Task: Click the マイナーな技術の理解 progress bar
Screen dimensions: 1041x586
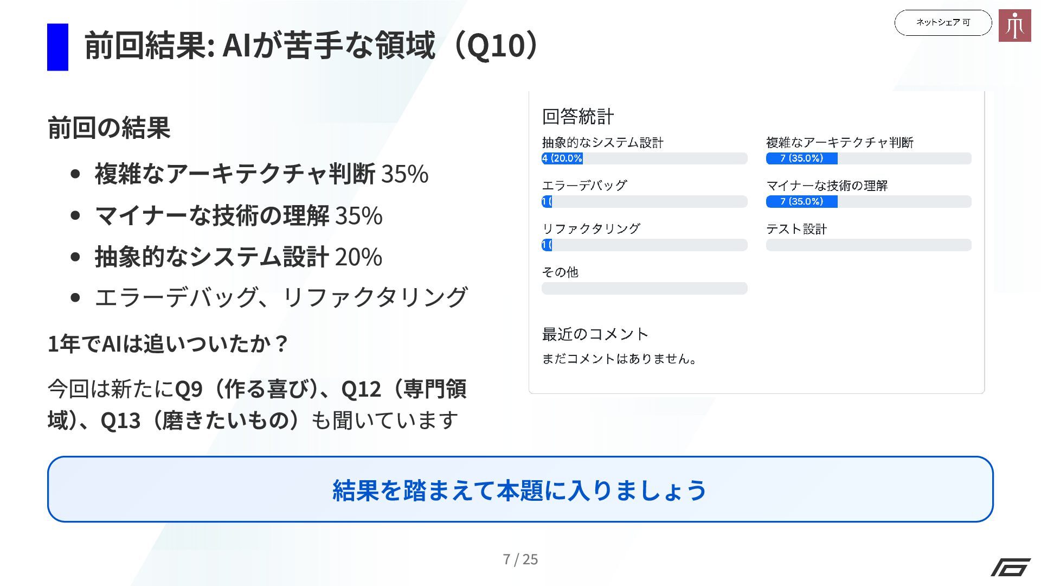Action: pyautogui.click(x=868, y=202)
